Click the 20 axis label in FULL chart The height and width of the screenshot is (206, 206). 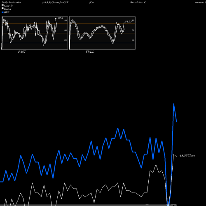133,40
